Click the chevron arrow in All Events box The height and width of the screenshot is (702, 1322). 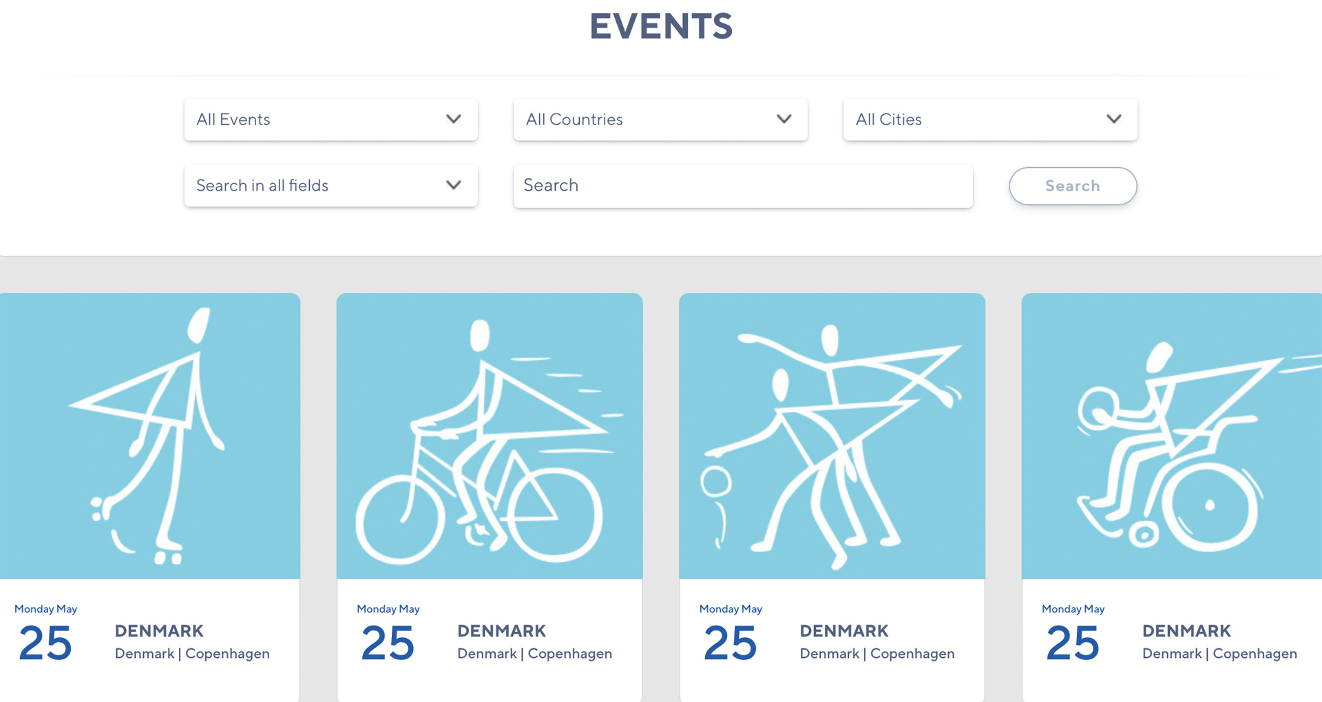point(453,119)
